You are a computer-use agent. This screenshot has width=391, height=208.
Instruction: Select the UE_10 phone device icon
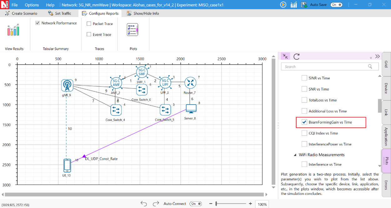[67, 165]
